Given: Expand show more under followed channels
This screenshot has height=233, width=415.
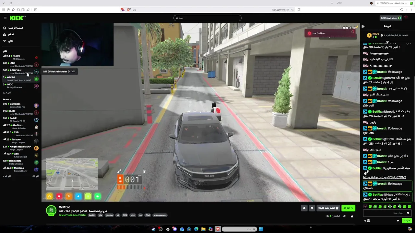Looking at the screenshot, I should [7, 93].
